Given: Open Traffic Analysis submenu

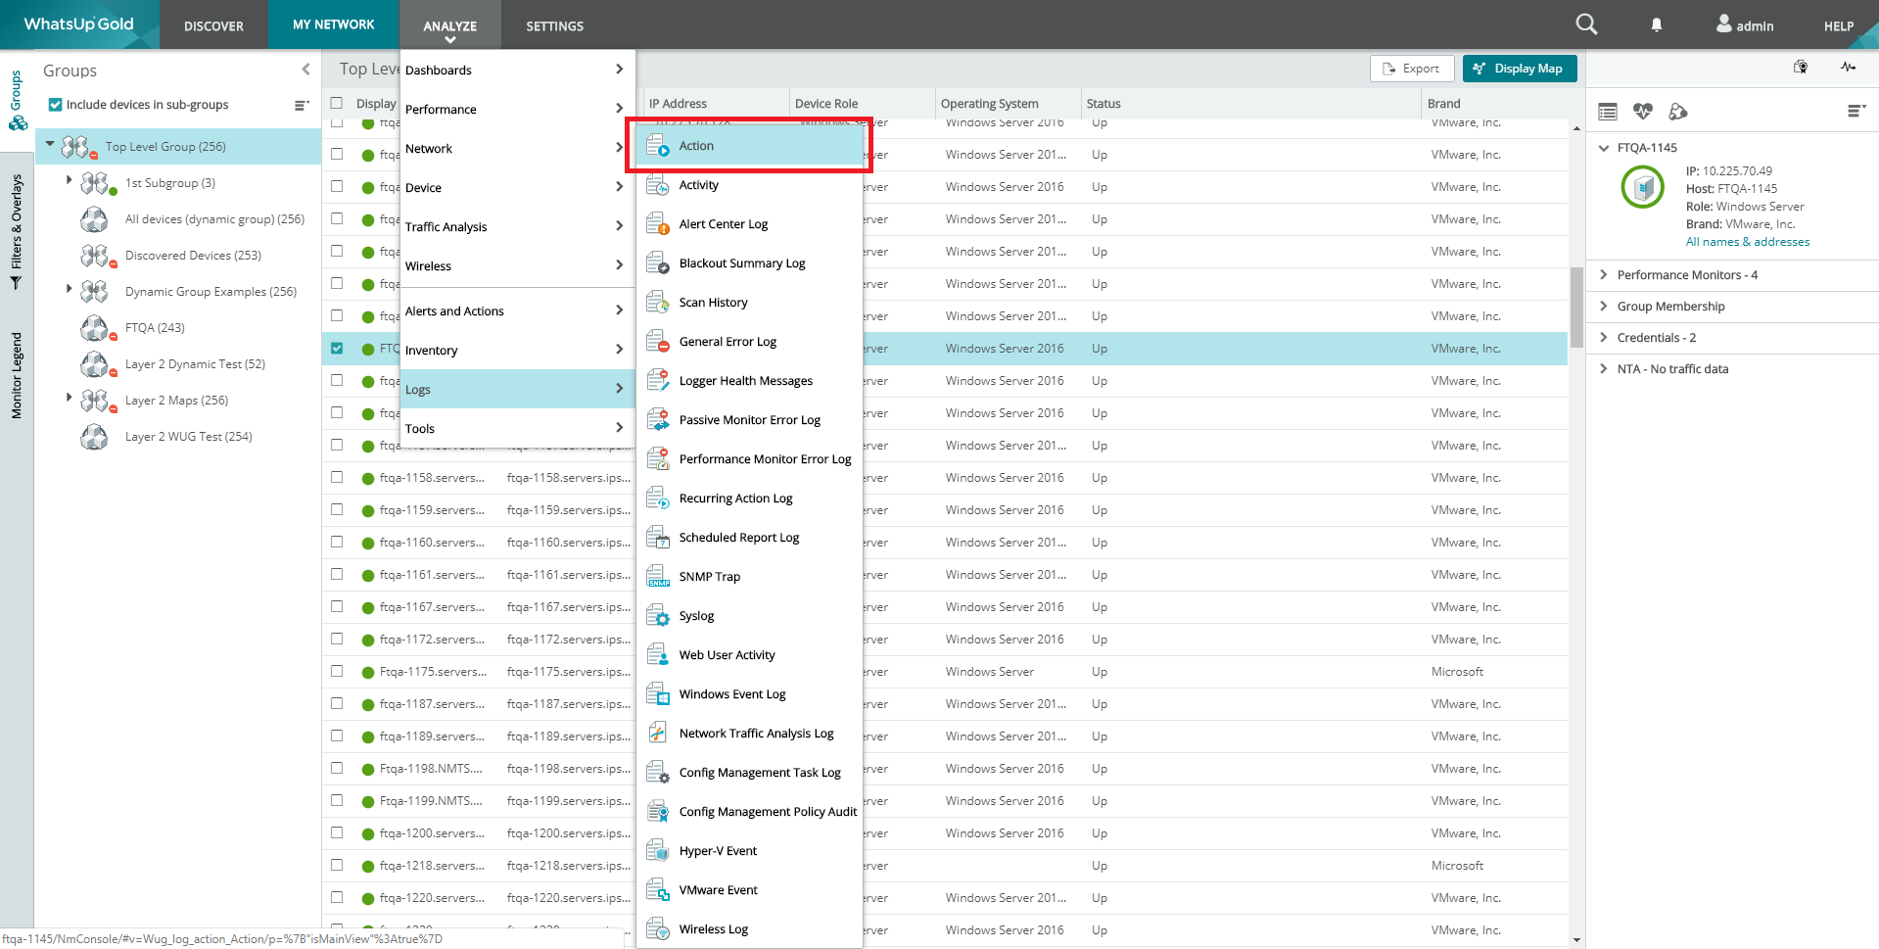Looking at the screenshot, I should click(x=517, y=227).
